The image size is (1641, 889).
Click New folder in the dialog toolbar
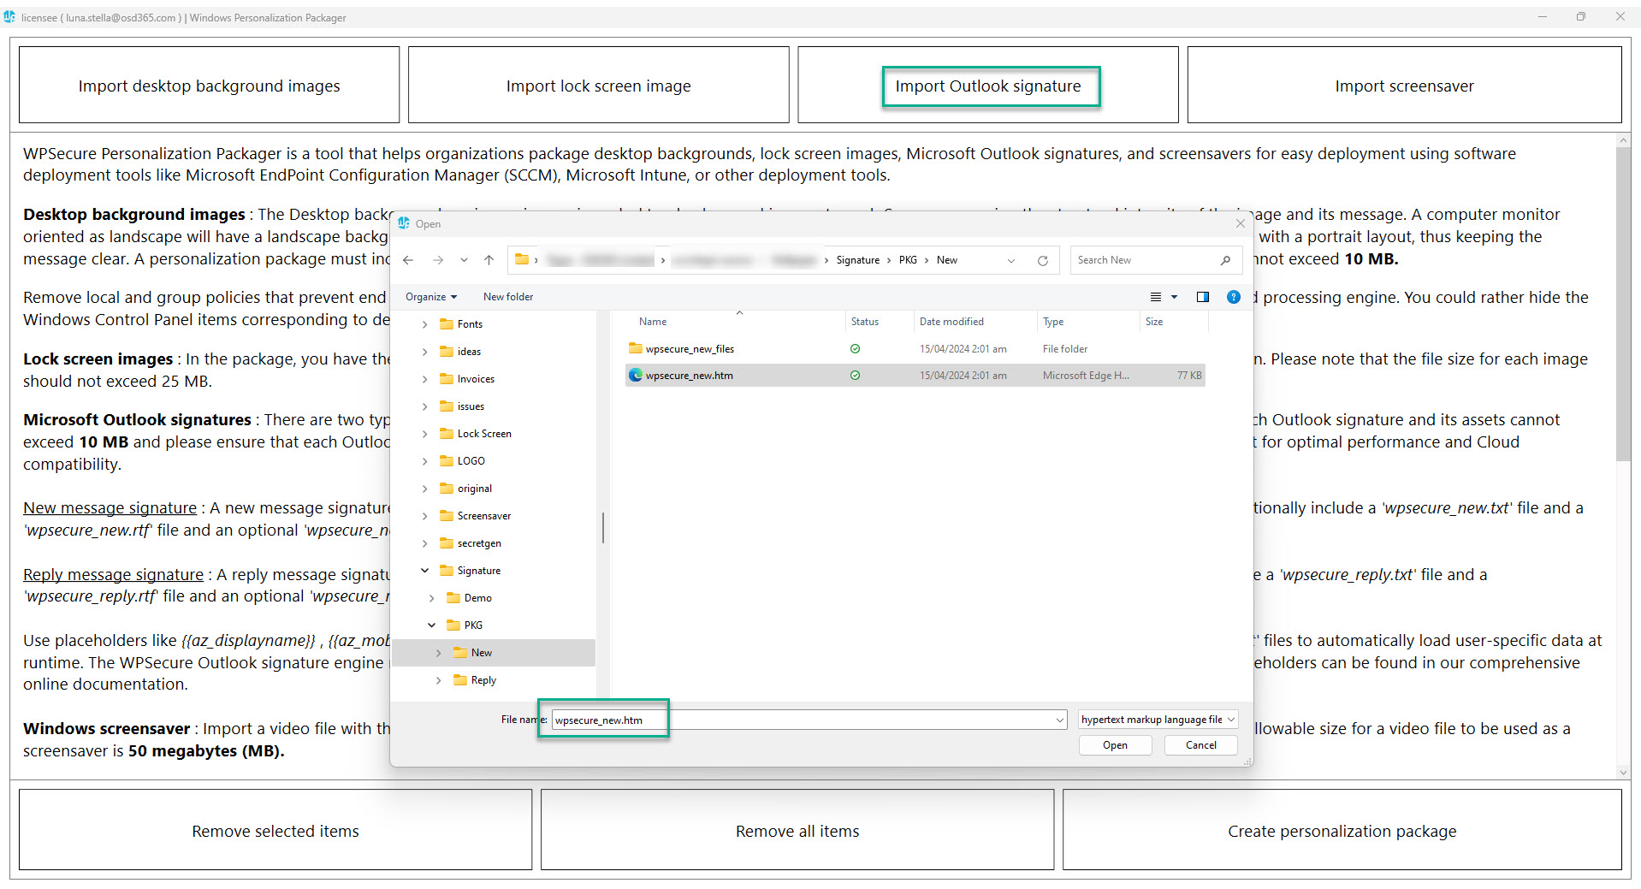[507, 297]
